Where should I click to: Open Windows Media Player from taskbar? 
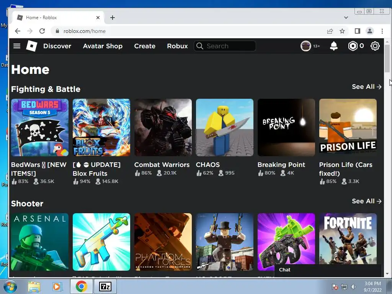[57, 287]
